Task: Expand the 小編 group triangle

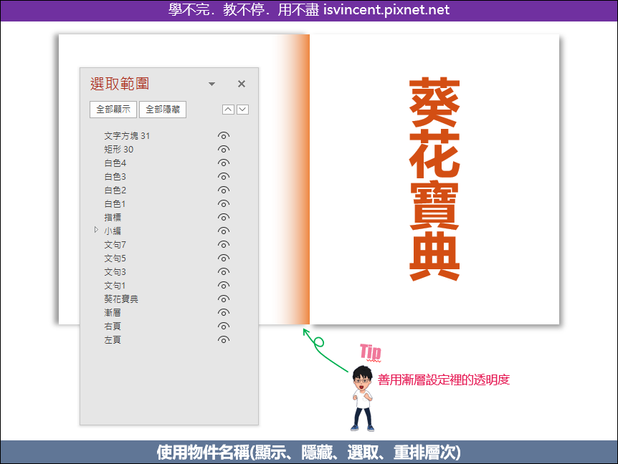Action: click(96, 230)
